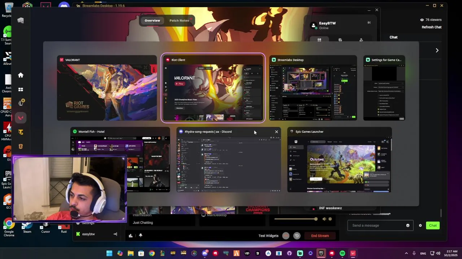
Task: Open chat settings gear next to Chat button
Action: [x=420, y=226]
